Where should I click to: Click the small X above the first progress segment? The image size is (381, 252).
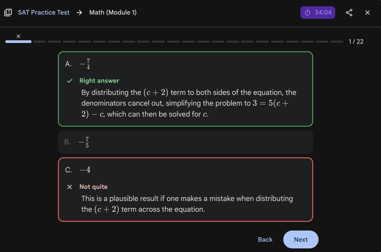[x=18, y=36]
